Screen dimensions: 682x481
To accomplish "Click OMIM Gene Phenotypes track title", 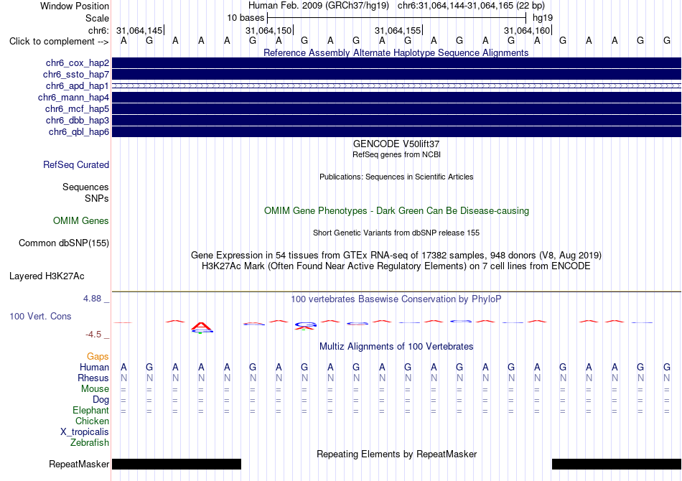I will tap(397, 211).
